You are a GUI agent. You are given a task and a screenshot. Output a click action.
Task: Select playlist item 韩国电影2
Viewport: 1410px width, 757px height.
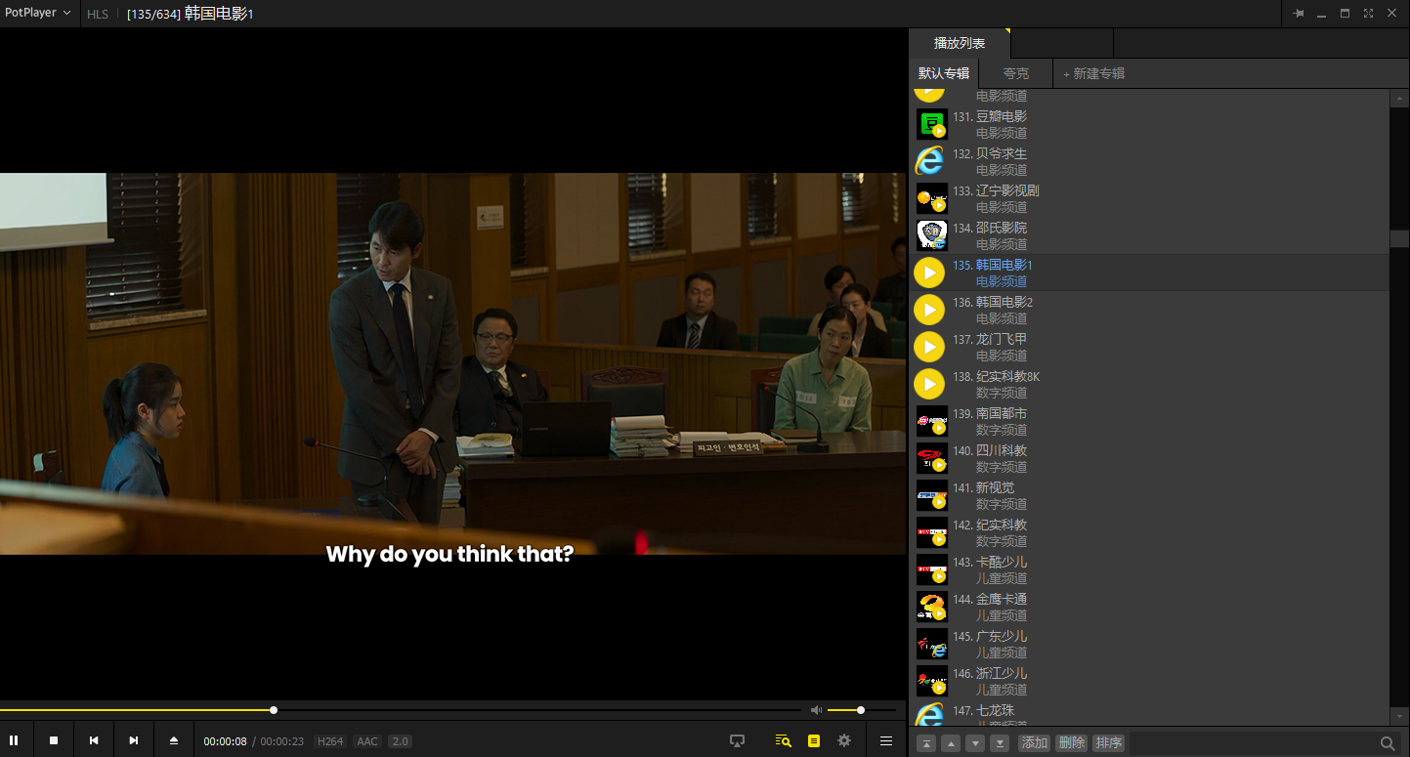pos(1151,310)
